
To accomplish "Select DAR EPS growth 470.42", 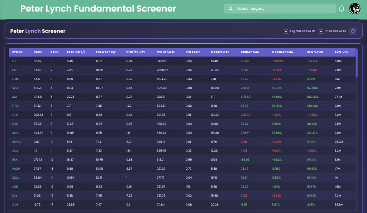I will [x=162, y=124].
